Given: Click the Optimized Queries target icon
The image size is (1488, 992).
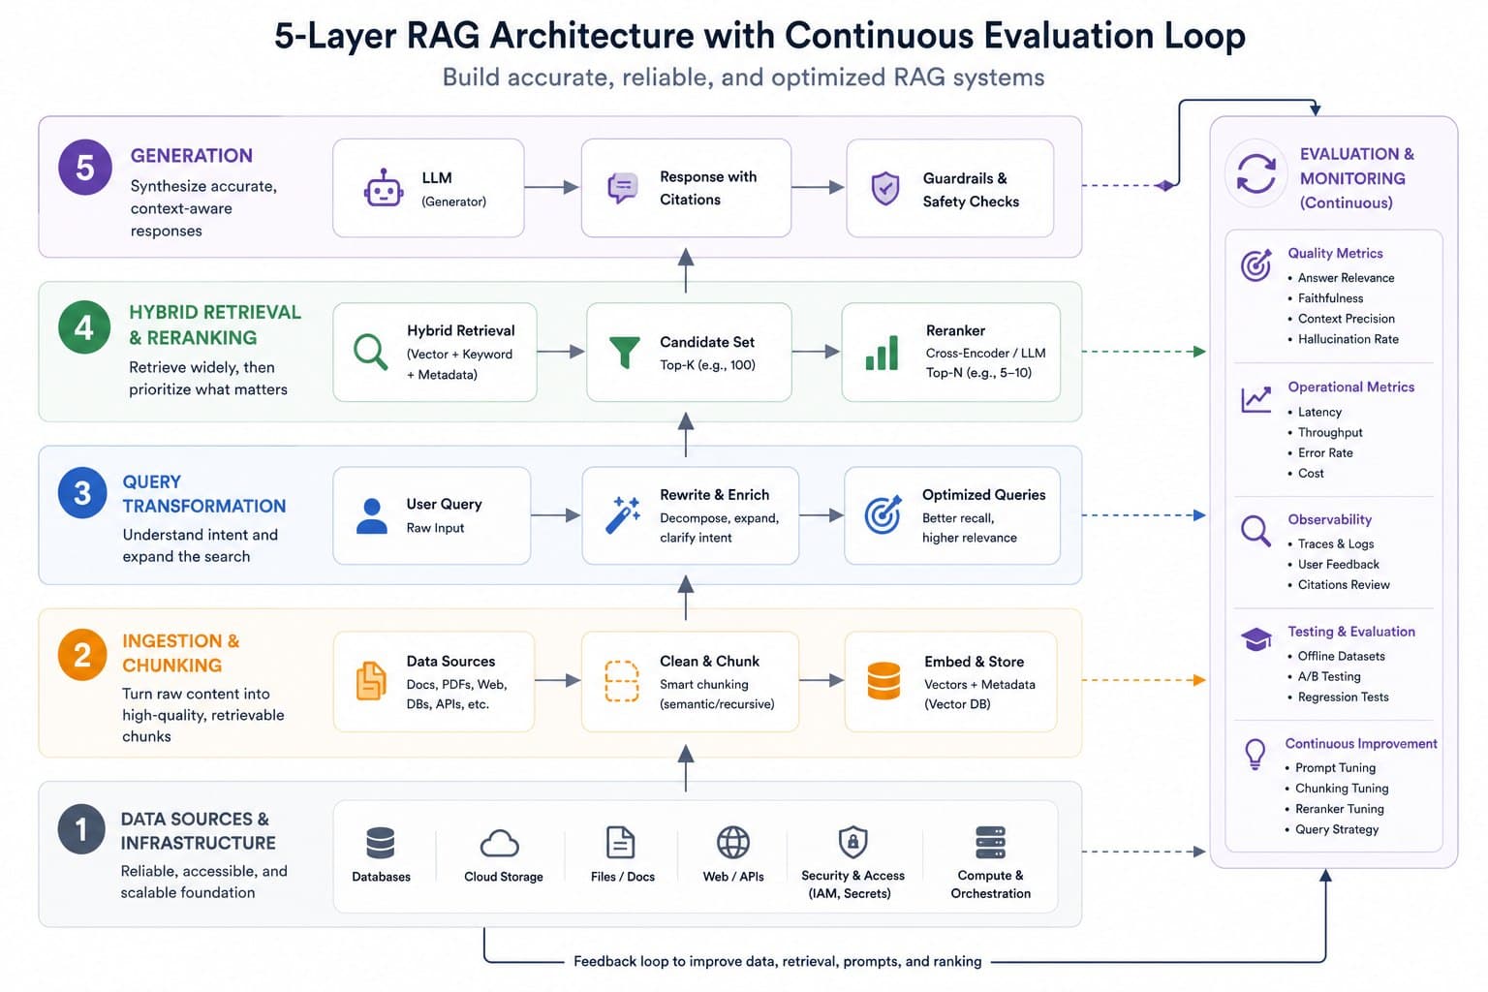Looking at the screenshot, I should [x=883, y=515].
